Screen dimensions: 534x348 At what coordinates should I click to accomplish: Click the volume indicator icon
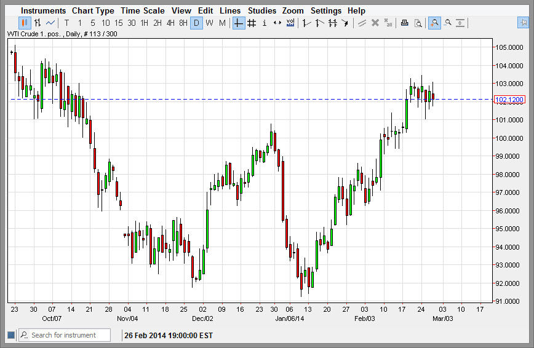[x=290, y=23]
